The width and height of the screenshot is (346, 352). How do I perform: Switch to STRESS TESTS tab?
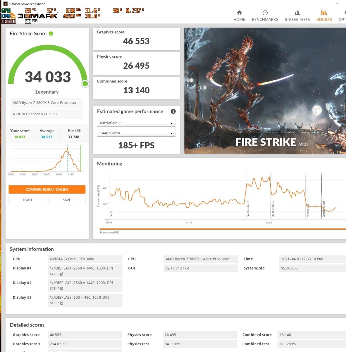click(297, 16)
